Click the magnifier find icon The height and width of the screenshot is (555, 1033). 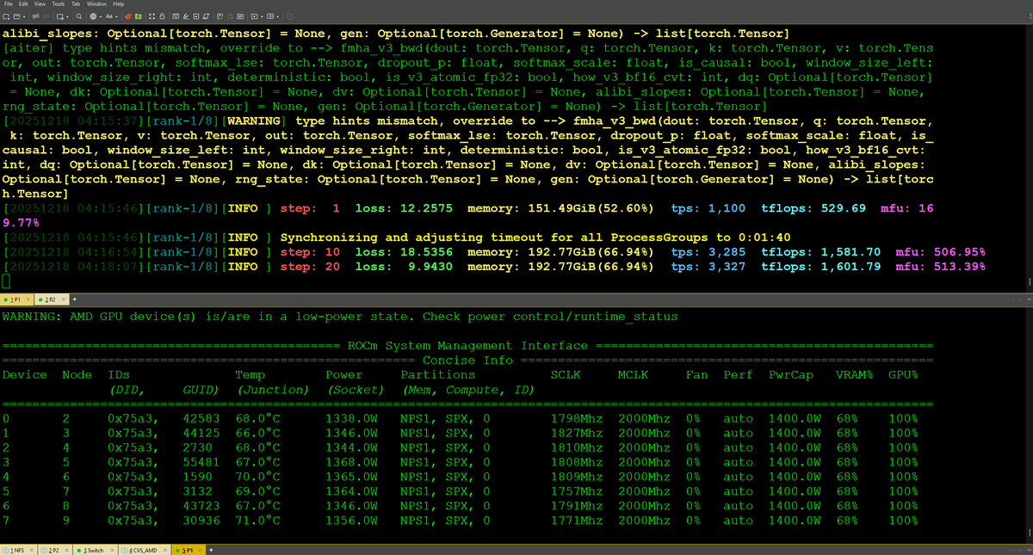tap(79, 16)
